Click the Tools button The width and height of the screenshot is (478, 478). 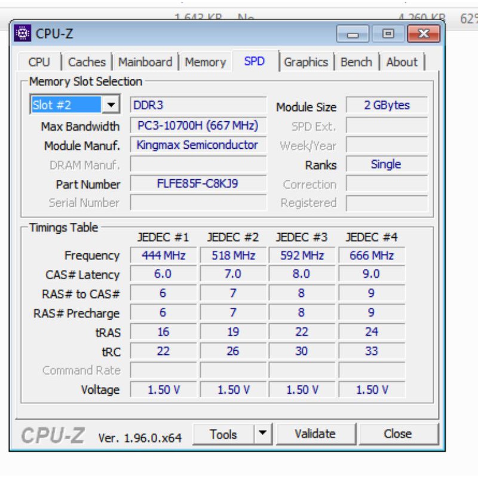223,434
